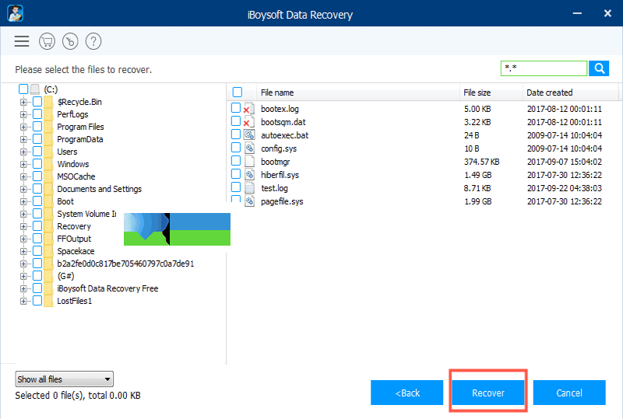The width and height of the screenshot is (623, 419).
Task: Close the iBoysoft Data Recovery window
Action: coord(607,13)
